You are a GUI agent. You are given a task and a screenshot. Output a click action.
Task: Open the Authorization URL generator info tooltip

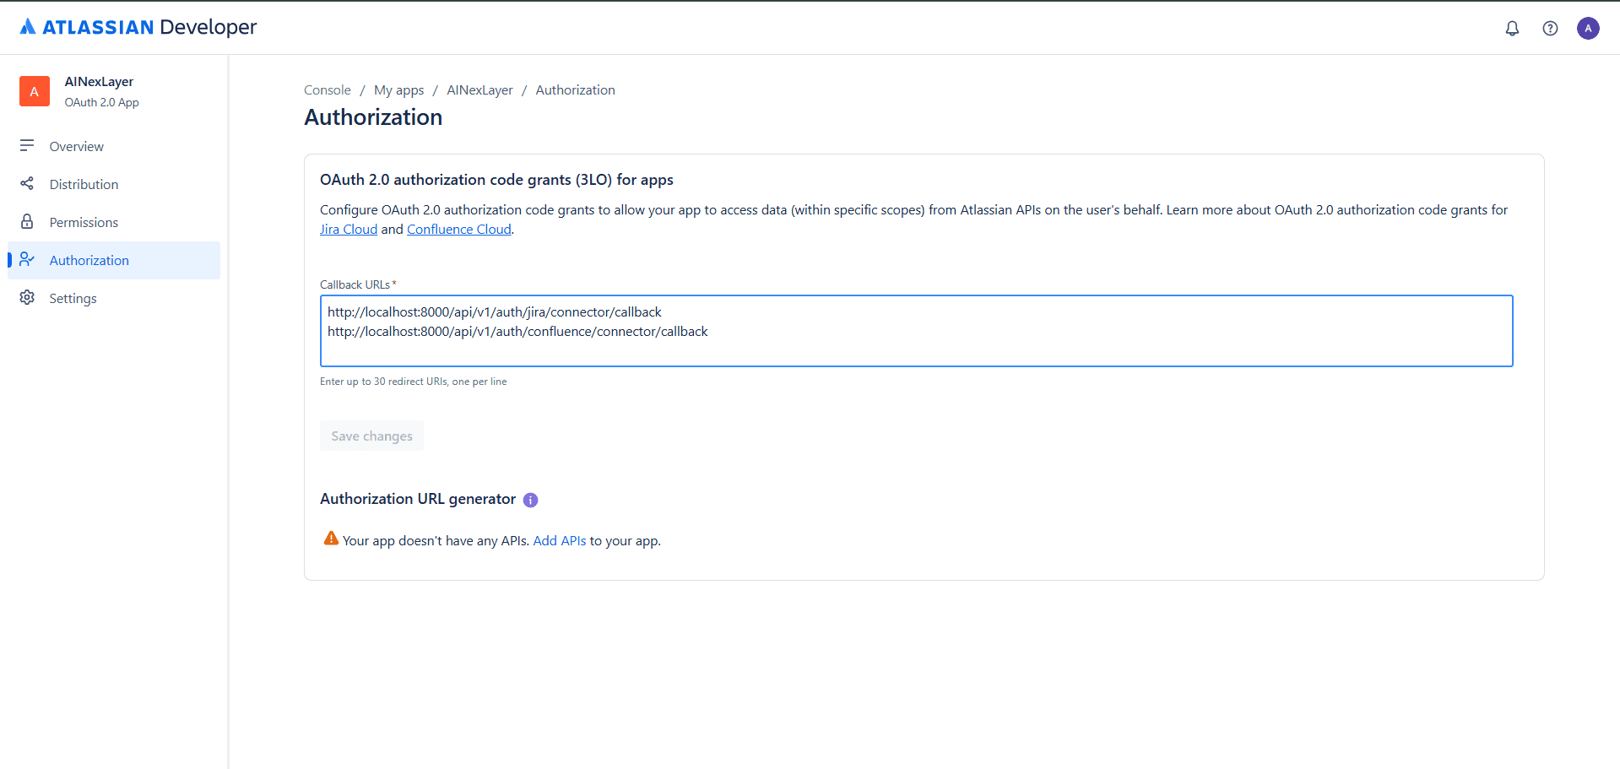[x=530, y=500]
